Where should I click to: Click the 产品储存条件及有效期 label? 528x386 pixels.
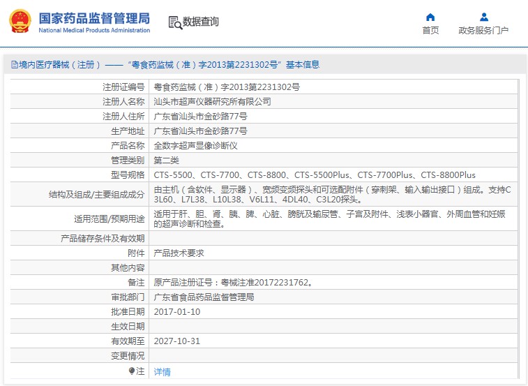tap(103, 238)
